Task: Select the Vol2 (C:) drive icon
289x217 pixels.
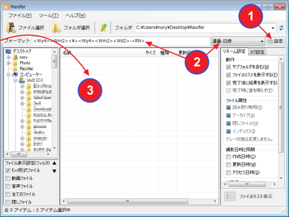Action: pyautogui.click(x=23, y=80)
